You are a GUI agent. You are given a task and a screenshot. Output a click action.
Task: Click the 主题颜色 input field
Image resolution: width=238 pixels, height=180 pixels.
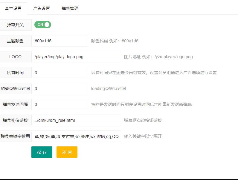(60, 41)
